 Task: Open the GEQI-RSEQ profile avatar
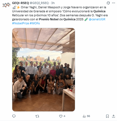tap(6, 5)
